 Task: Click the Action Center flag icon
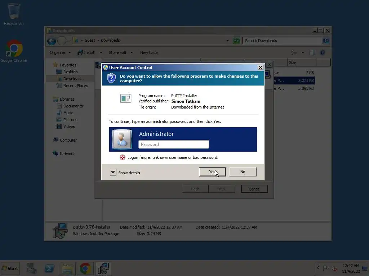pyautogui.click(x=326, y=268)
